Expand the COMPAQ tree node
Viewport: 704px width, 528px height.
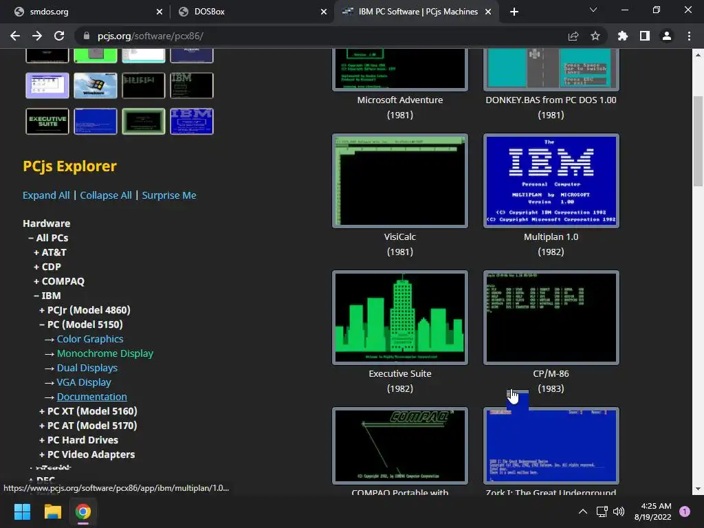[x=59, y=281]
